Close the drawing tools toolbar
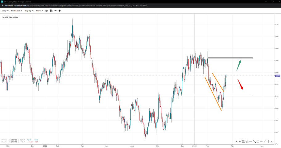Screen dimensions: 281x148 (x=271, y=142)
